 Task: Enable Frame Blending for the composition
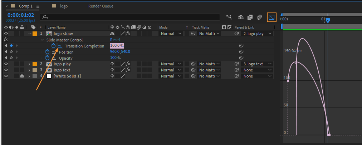250,17
